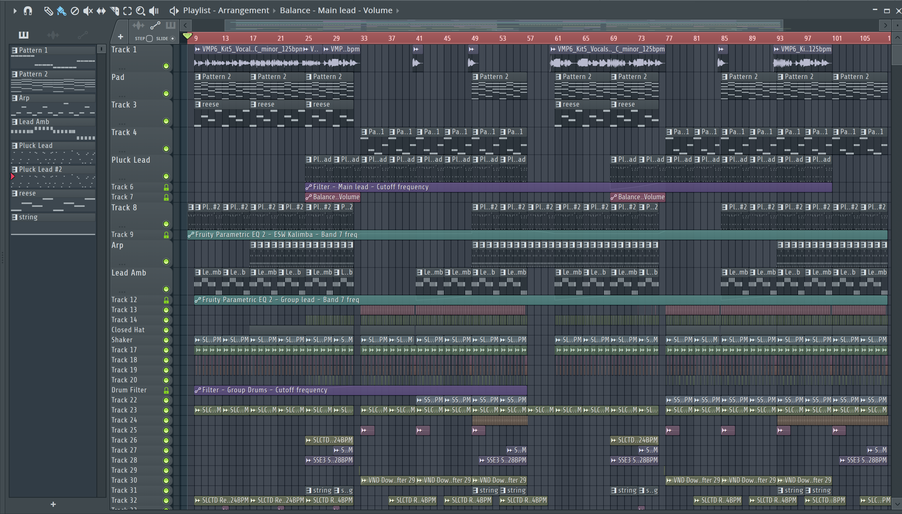Screen dimensions: 902x514
Task: Click the first Balance..Volume automation clip on Track 7
Action: [333, 197]
